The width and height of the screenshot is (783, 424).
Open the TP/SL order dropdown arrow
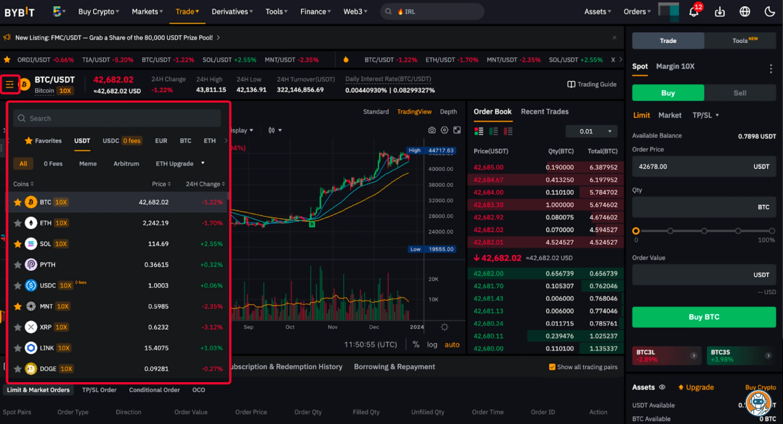pos(717,115)
